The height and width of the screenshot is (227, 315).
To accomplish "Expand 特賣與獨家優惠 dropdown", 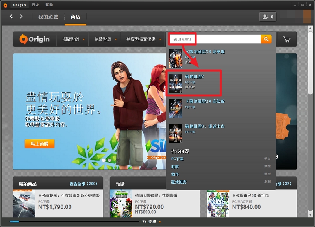I will [x=143, y=39].
